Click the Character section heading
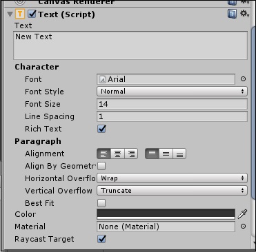The width and height of the screenshot is (256, 252). pyautogui.click(x=37, y=67)
